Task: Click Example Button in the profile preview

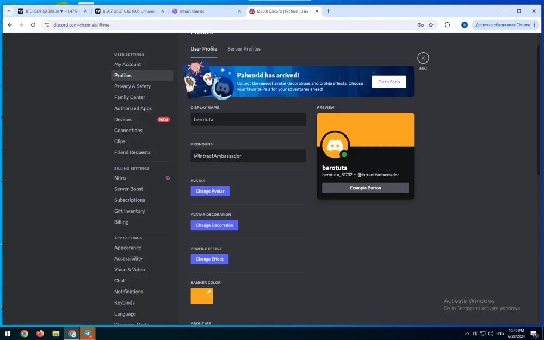Action: (x=366, y=188)
